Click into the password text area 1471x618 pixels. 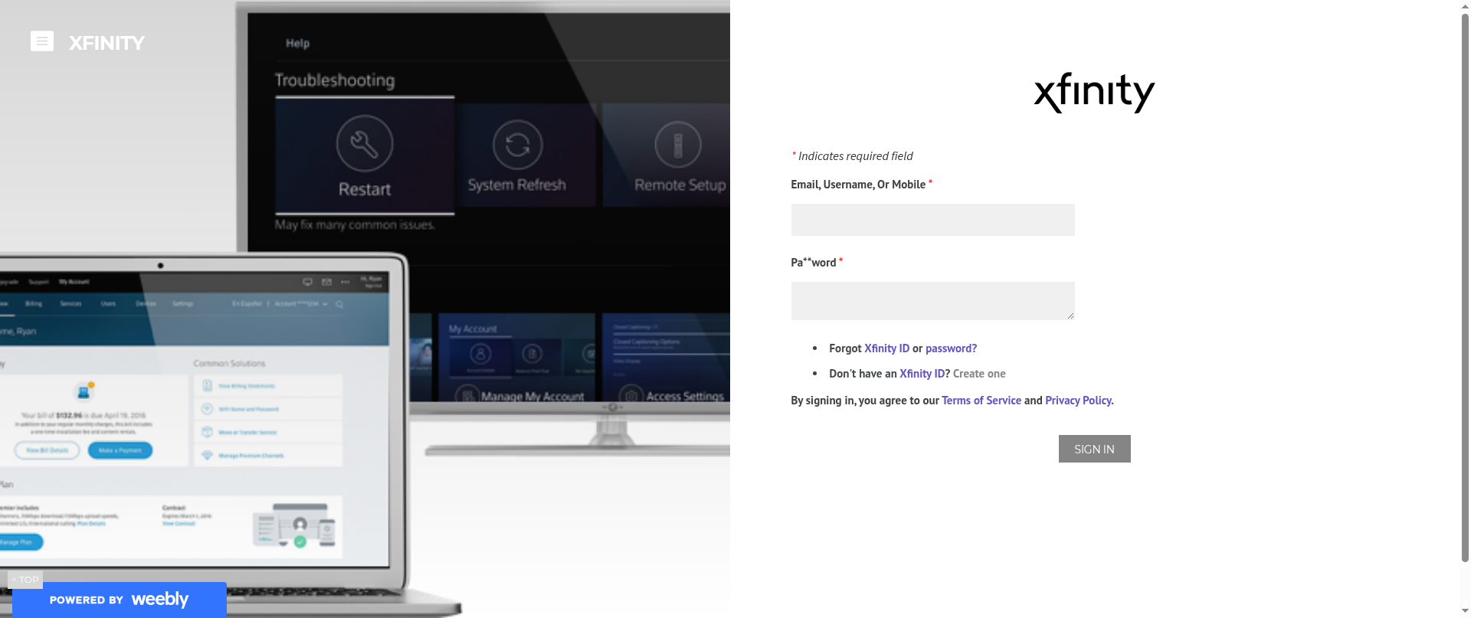click(932, 301)
